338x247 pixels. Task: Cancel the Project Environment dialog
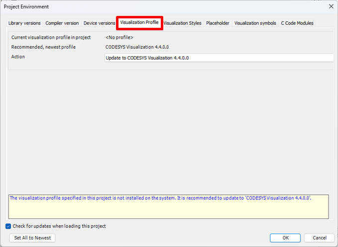[320, 238]
